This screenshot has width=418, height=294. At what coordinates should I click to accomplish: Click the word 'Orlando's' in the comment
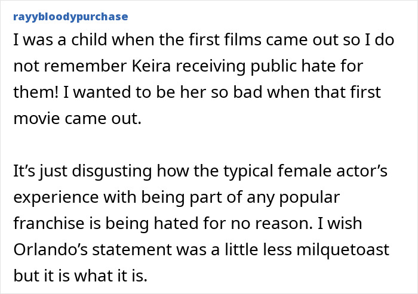(x=50, y=249)
